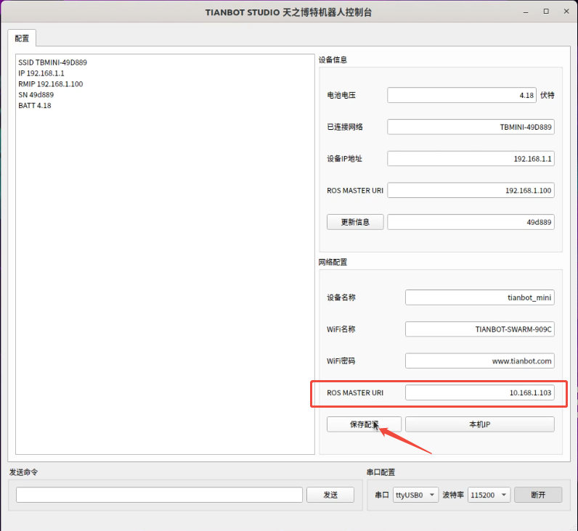Select the WiFi密码 input field
The width and height of the screenshot is (578, 531).
pos(479,361)
